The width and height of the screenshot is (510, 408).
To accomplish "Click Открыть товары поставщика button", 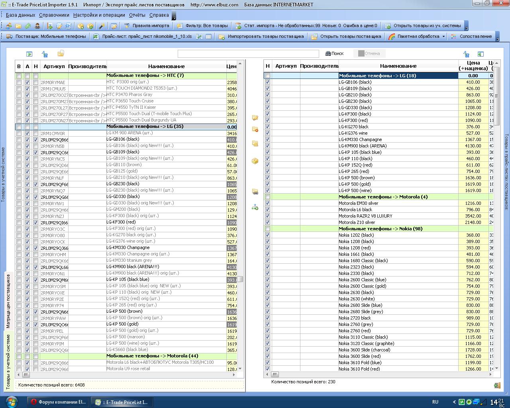I will (x=346, y=37).
